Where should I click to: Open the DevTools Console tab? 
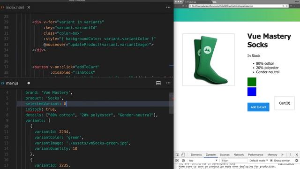click(210, 154)
